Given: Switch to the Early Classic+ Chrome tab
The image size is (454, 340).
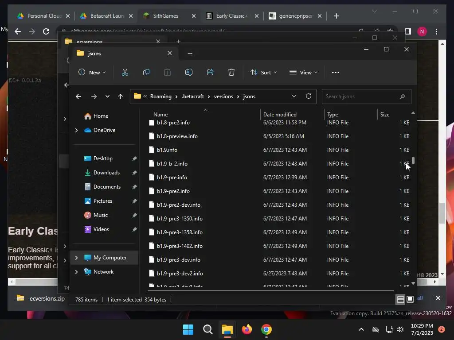Looking at the screenshot, I should point(232,16).
